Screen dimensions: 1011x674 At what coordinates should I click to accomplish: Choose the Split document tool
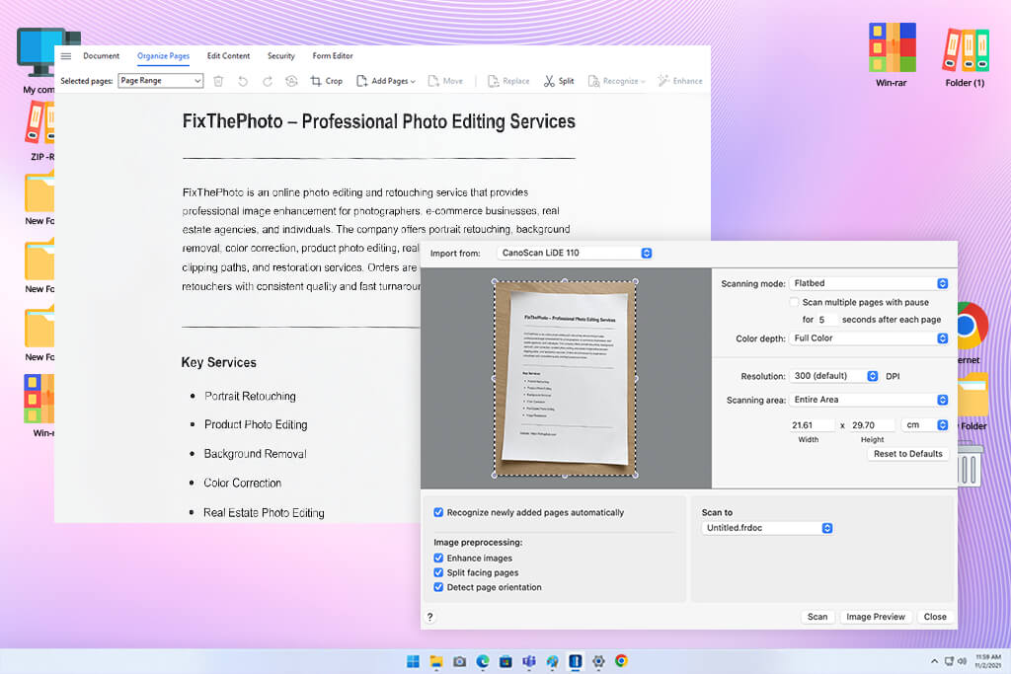click(559, 81)
